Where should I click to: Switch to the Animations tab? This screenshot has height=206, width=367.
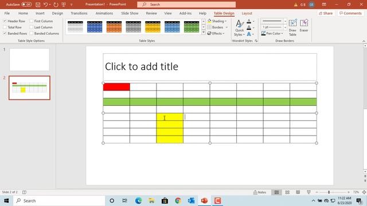tap(104, 13)
